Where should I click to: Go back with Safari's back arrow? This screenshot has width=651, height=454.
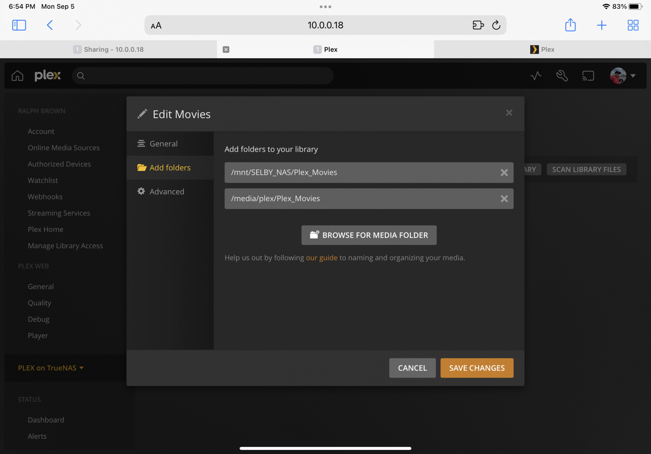[x=50, y=25]
